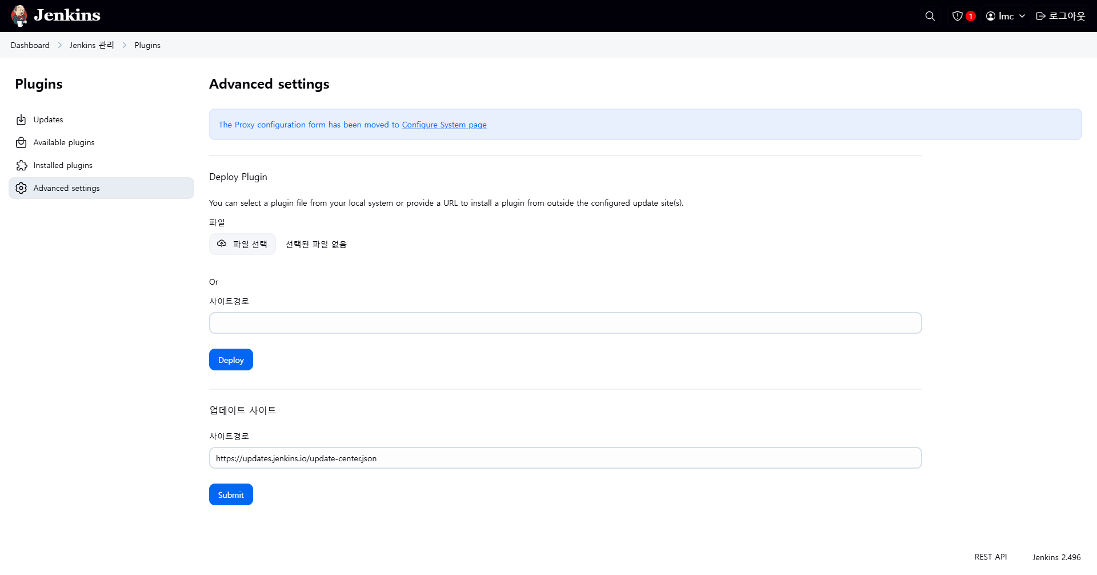
Task: Open the Updates sidebar item
Action: click(101, 119)
